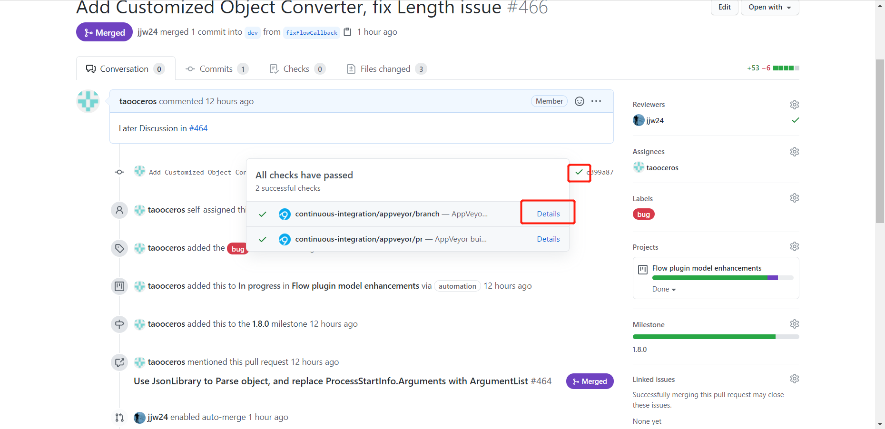Open the bug label in sidebar
The width and height of the screenshot is (885, 429).
[643, 214]
